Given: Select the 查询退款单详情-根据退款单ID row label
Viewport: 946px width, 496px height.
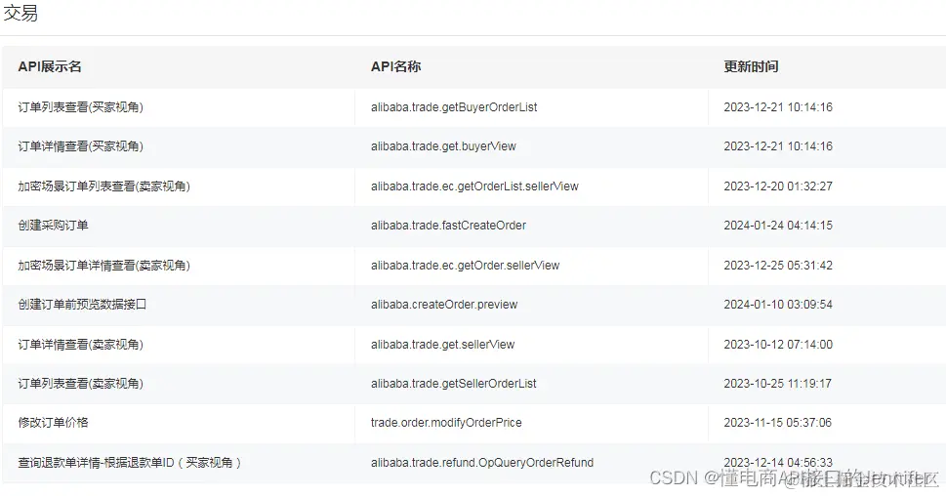Looking at the screenshot, I should coord(130,463).
